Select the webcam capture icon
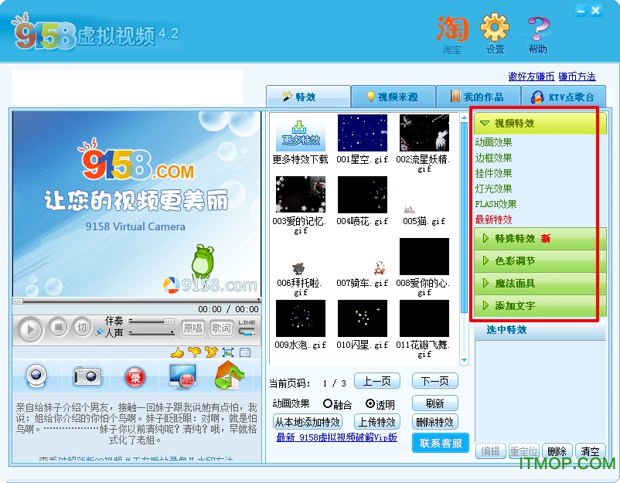 [x=36, y=375]
